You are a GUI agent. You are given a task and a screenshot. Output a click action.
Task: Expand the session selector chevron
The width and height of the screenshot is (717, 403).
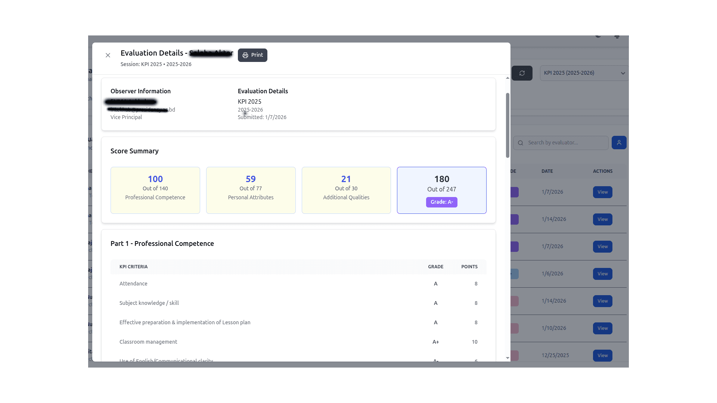coord(623,73)
